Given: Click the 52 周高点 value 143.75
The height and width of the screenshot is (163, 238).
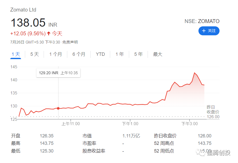Looking at the screenshot, I should click(x=204, y=143).
